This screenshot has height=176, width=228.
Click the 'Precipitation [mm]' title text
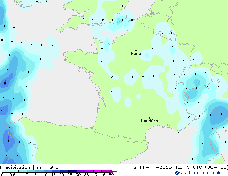point(23,167)
